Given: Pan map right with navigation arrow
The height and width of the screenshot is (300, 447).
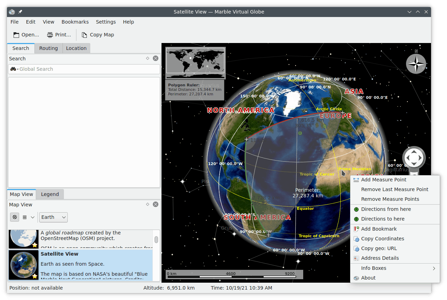Looking at the screenshot, I should tap(420, 158).
